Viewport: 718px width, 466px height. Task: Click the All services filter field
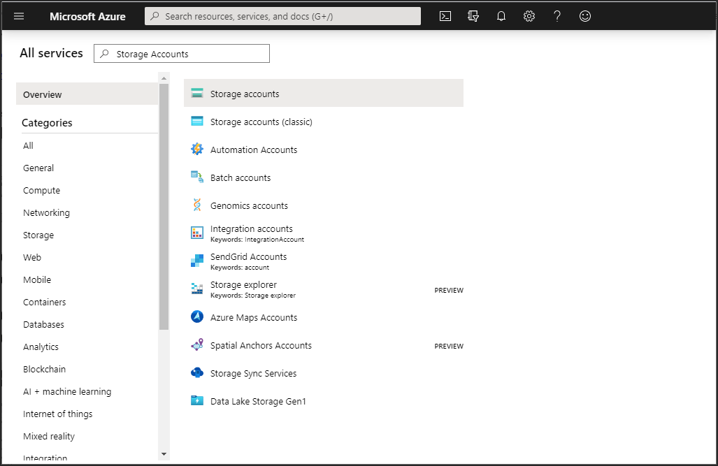[x=182, y=54]
